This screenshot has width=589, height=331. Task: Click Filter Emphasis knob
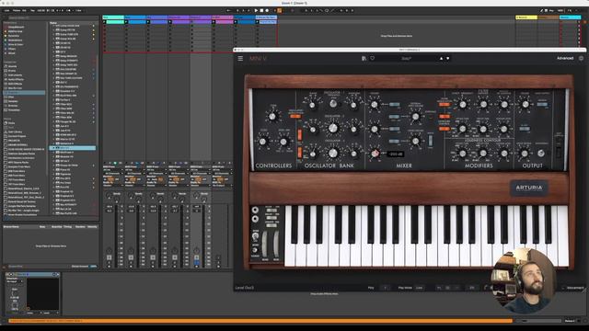[x=483, y=105]
